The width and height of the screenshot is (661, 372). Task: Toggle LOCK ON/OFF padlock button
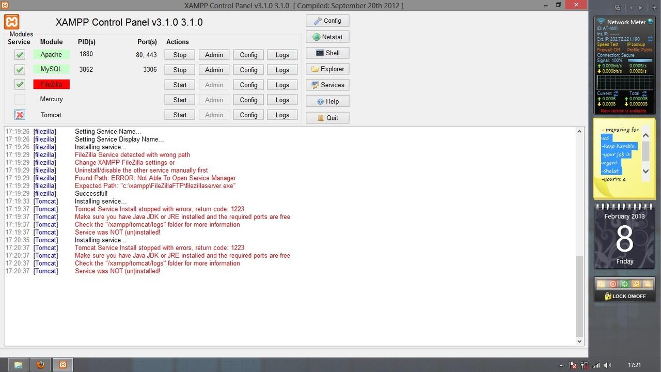pyautogui.click(x=625, y=296)
